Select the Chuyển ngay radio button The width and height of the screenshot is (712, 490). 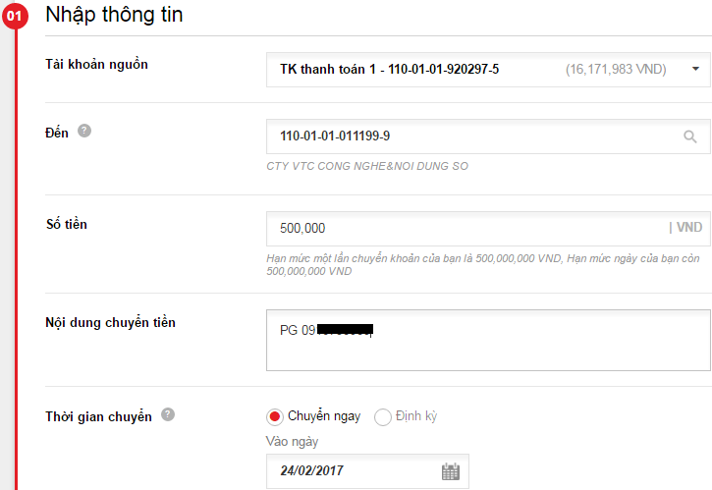pos(274,416)
